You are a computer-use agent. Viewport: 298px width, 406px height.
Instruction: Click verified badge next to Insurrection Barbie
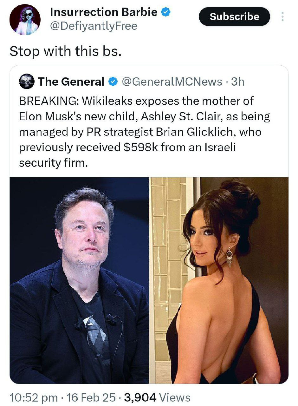(166, 12)
